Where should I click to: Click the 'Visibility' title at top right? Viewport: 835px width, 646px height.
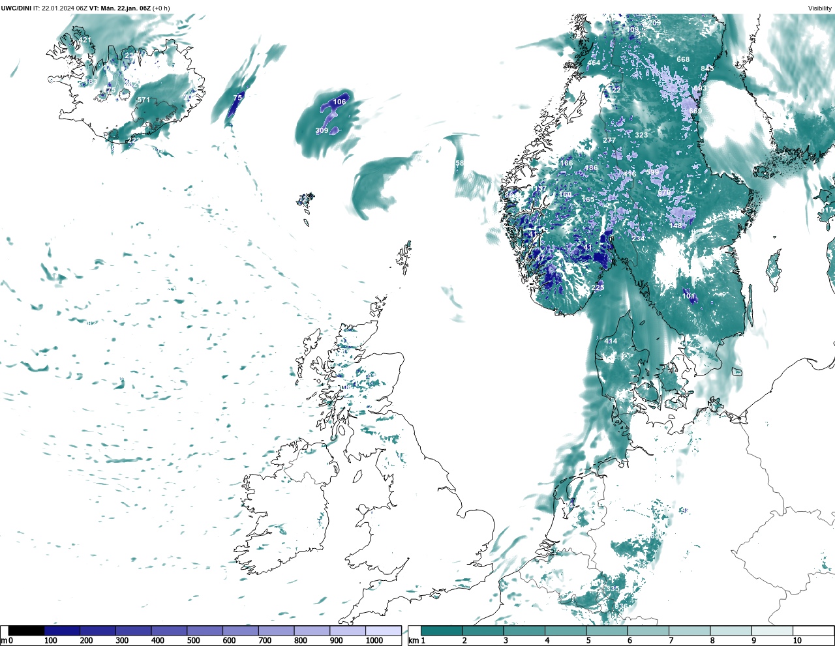(819, 8)
